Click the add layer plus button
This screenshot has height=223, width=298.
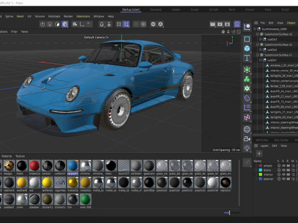tap(259, 154)
